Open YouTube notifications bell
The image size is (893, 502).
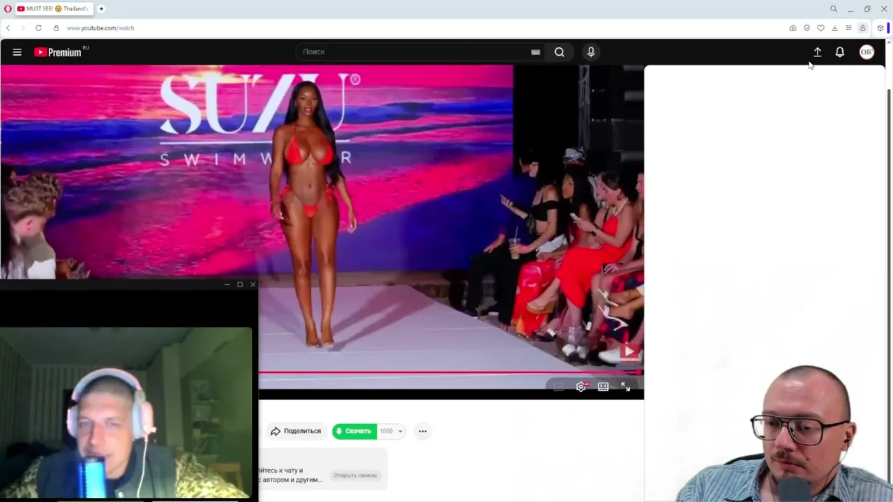click(840, 52)
